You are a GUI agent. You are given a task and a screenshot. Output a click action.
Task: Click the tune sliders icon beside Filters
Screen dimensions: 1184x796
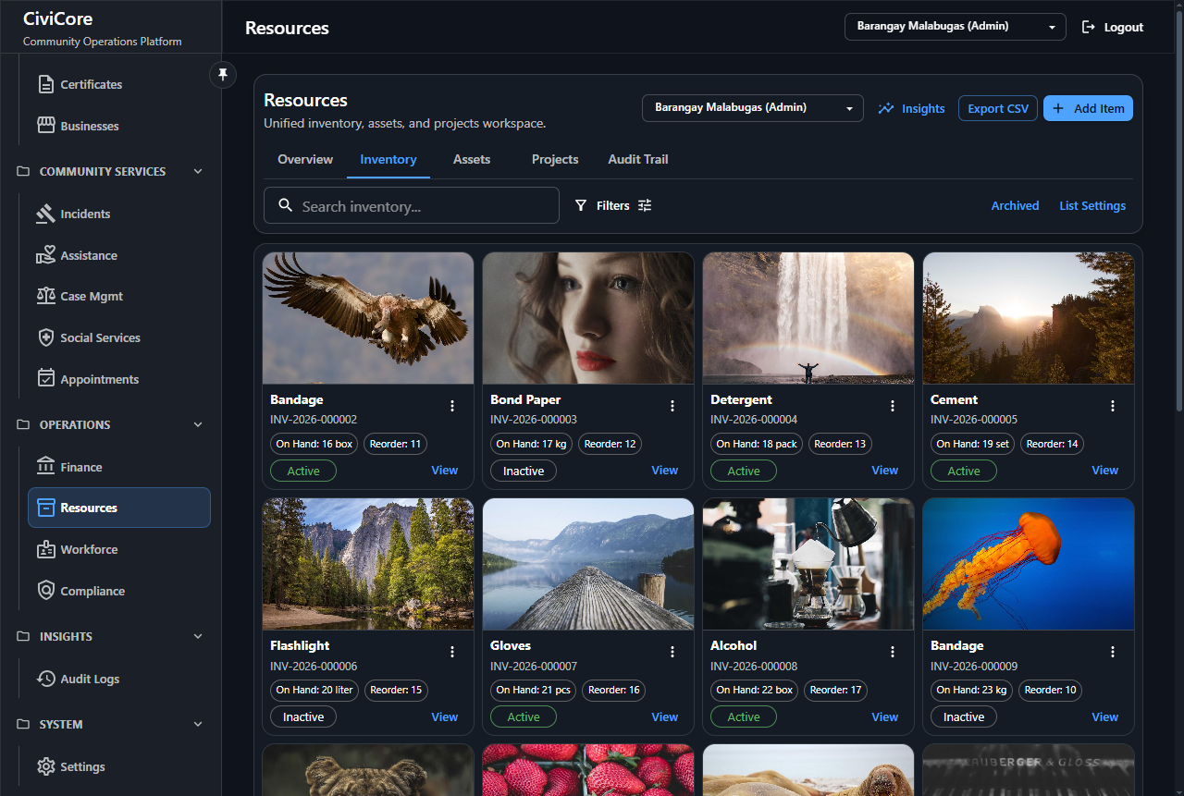645,205
